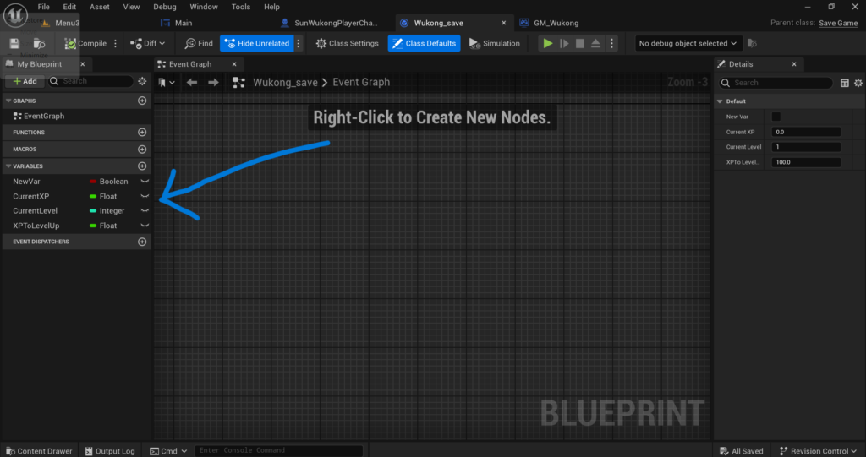Add a new graph with plus icon
Screen dimensions: 866x457
pyautogui.click(x=142, y=101)
